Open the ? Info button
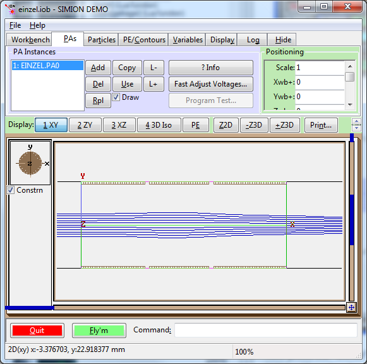The height and width of the screenshot is (364, 367). click(x=210, y=68)
